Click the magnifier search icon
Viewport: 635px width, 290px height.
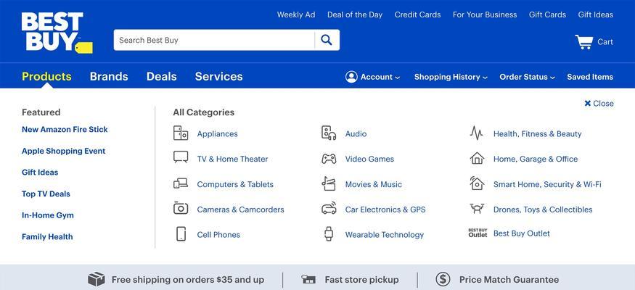(x=327, y=40)
